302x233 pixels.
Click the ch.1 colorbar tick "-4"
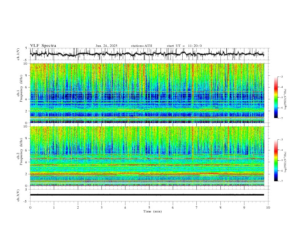point(281,87)
